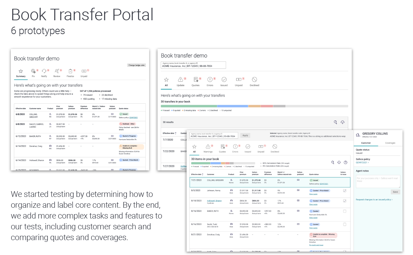Expand Safeco policy OZ4972021 in side panel
This screenshot has height=255, width=413.
coord(362,162)
